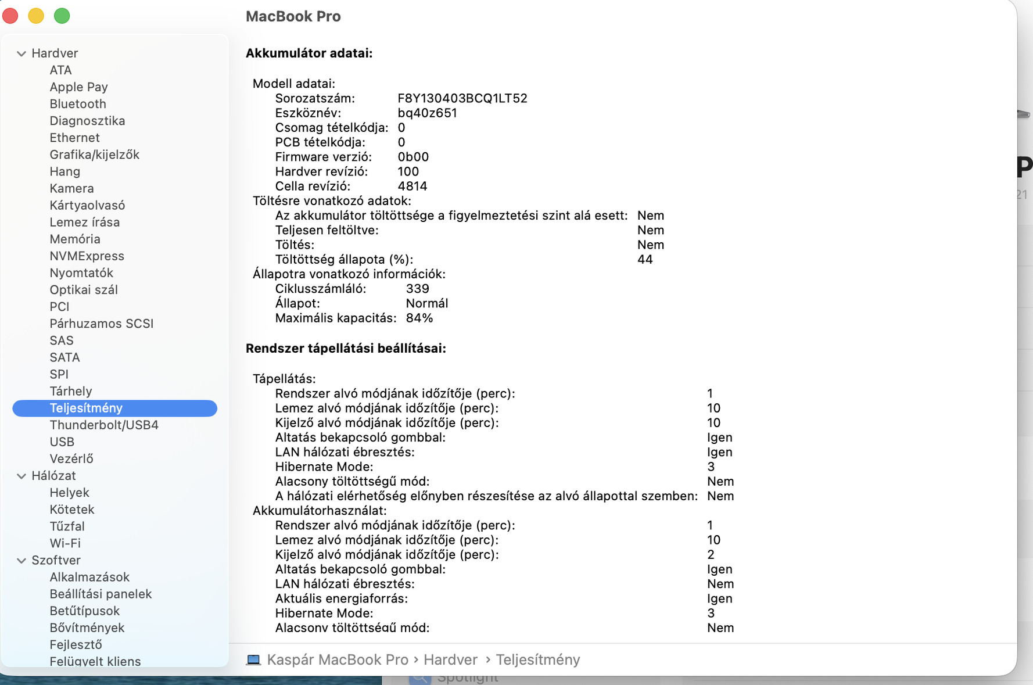Open Nyomtatók in the sidebar
Viewport: 1033px width, 685px height.
[81, 272]
